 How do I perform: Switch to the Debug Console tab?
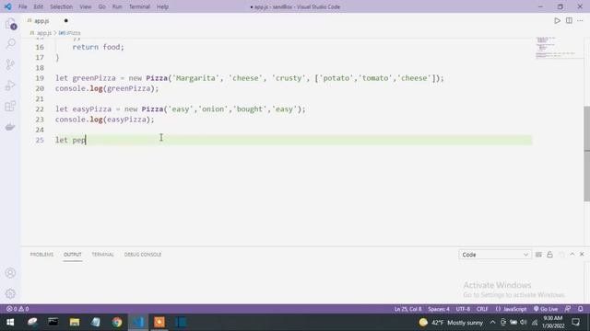143,255
